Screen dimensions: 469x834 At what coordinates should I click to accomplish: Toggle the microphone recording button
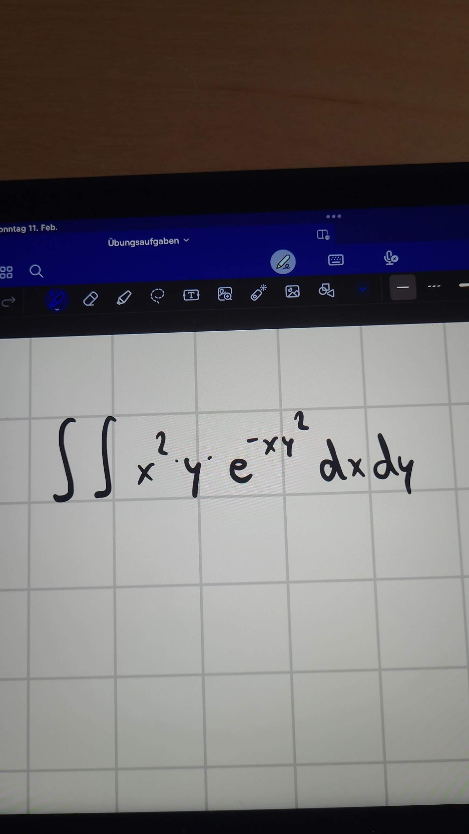pyautogui.click(x=391, y=258)
